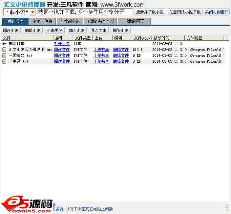This screenshot has width=231, height=214.
Task: Click the 文件类型 column header
Action: click(x=83, y=38)
